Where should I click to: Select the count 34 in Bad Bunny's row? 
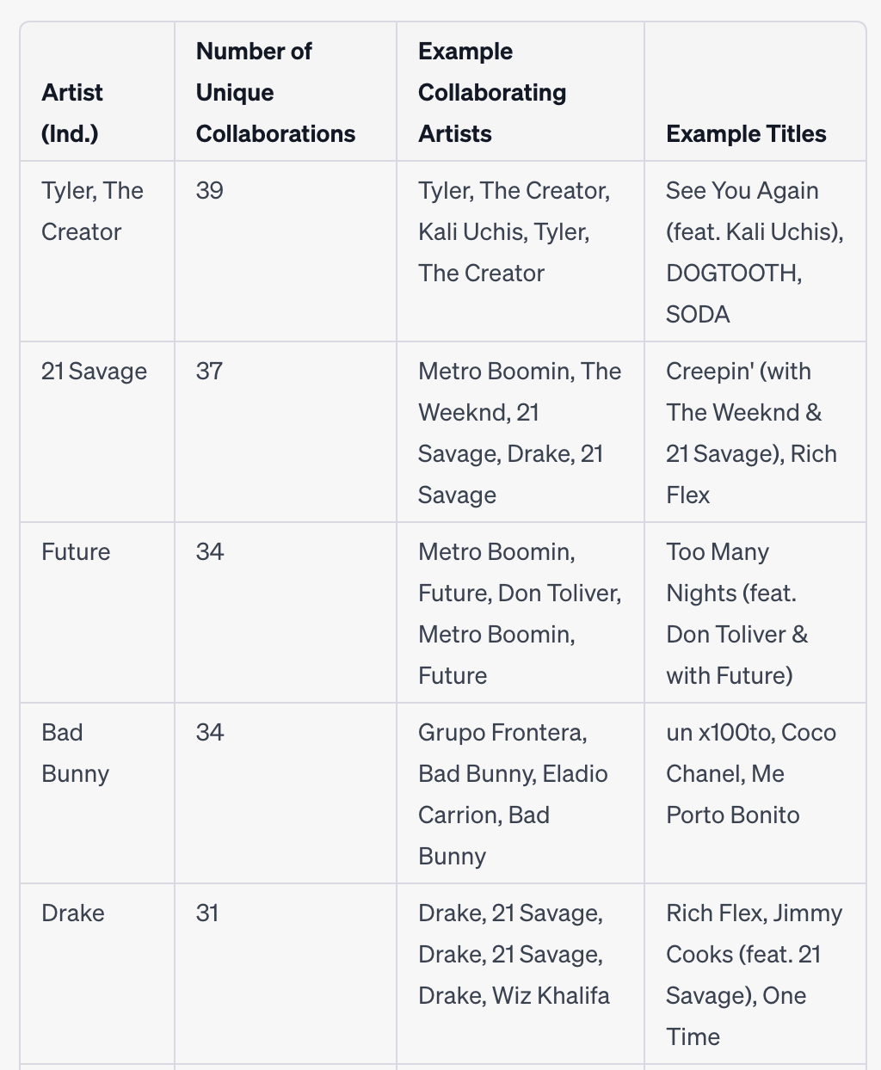click(x=210, y=732)
